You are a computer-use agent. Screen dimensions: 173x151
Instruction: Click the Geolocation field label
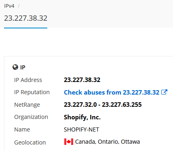point(30,142)
